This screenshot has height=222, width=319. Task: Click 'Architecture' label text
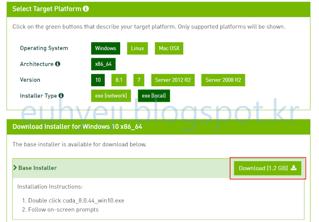(x=36, y=64)
